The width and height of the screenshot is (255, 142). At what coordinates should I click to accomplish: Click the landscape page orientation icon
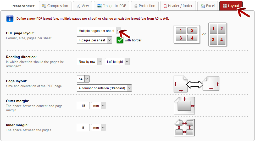click(x=211, y=84)
